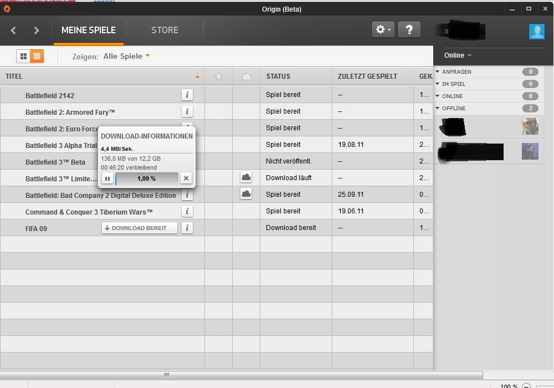The height and width of the screenshot is (388, 554).
Task: Click Battlefield 2: Euro Force title
Action: (62, 129)
